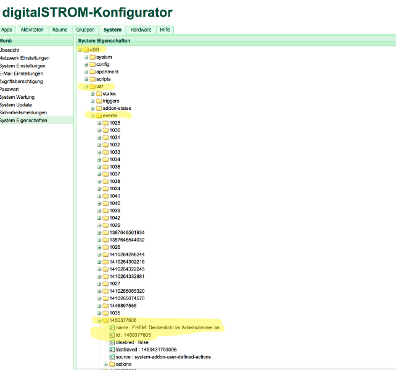
Task: Select tree item 1038
Action: click(115, 182)
